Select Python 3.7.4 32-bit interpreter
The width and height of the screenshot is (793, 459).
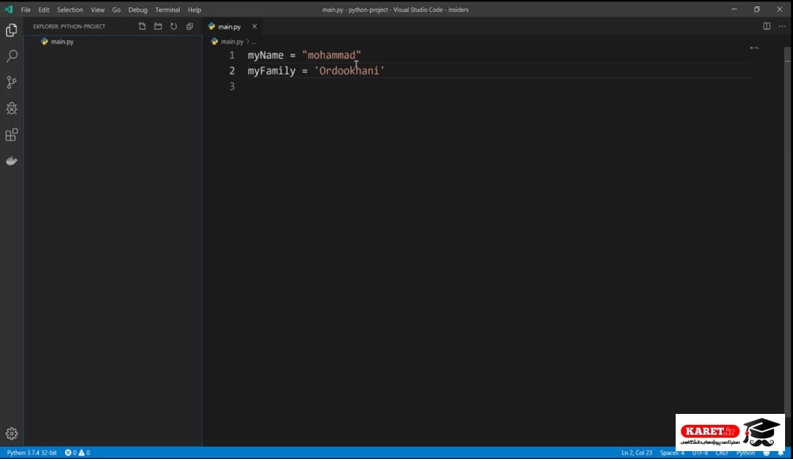[32, 453]
